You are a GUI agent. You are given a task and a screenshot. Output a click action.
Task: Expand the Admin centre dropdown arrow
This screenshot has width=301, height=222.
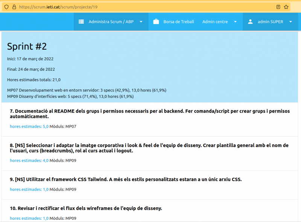(x=236, y=22)
